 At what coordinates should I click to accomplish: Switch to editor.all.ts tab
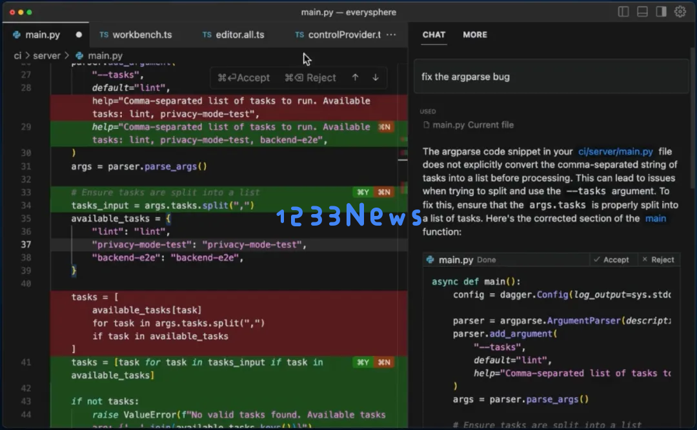coord(234,35)
